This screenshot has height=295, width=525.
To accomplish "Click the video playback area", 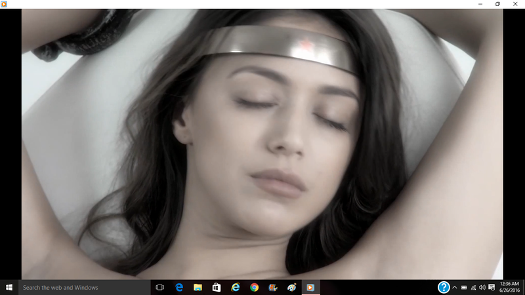I will point(262,144).
